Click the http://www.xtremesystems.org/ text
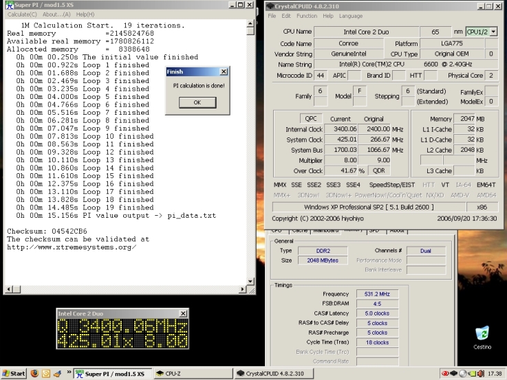The image size is (507, 380). click(x=72, y=247)
